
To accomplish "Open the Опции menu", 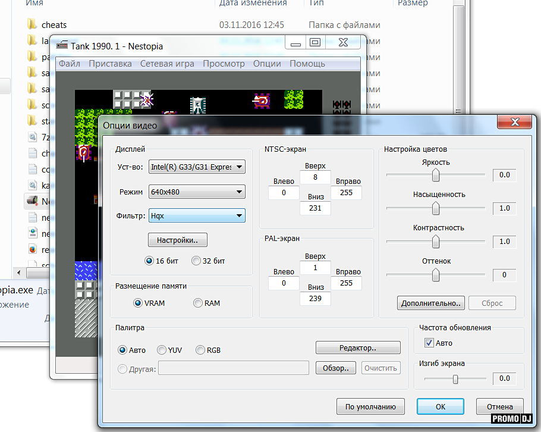I will click(267, 64).
